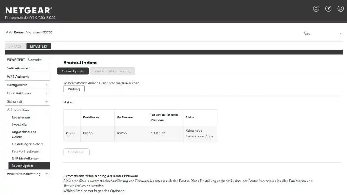Expand the Sicherheit sidebar section
This screenshot has width=347, height=195.
[x=46, y=101]
